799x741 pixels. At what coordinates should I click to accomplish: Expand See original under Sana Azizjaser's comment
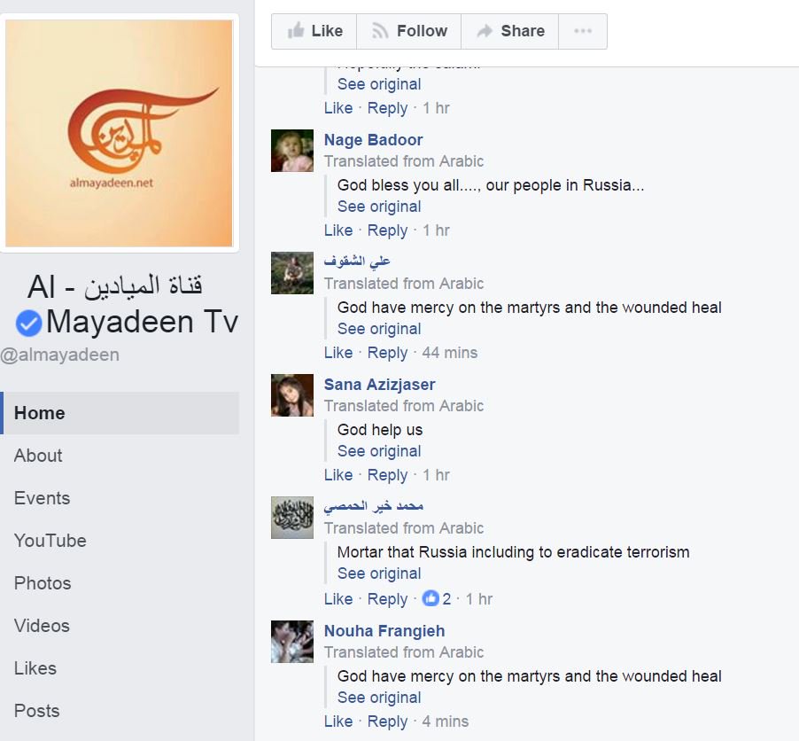pos(379,451)
